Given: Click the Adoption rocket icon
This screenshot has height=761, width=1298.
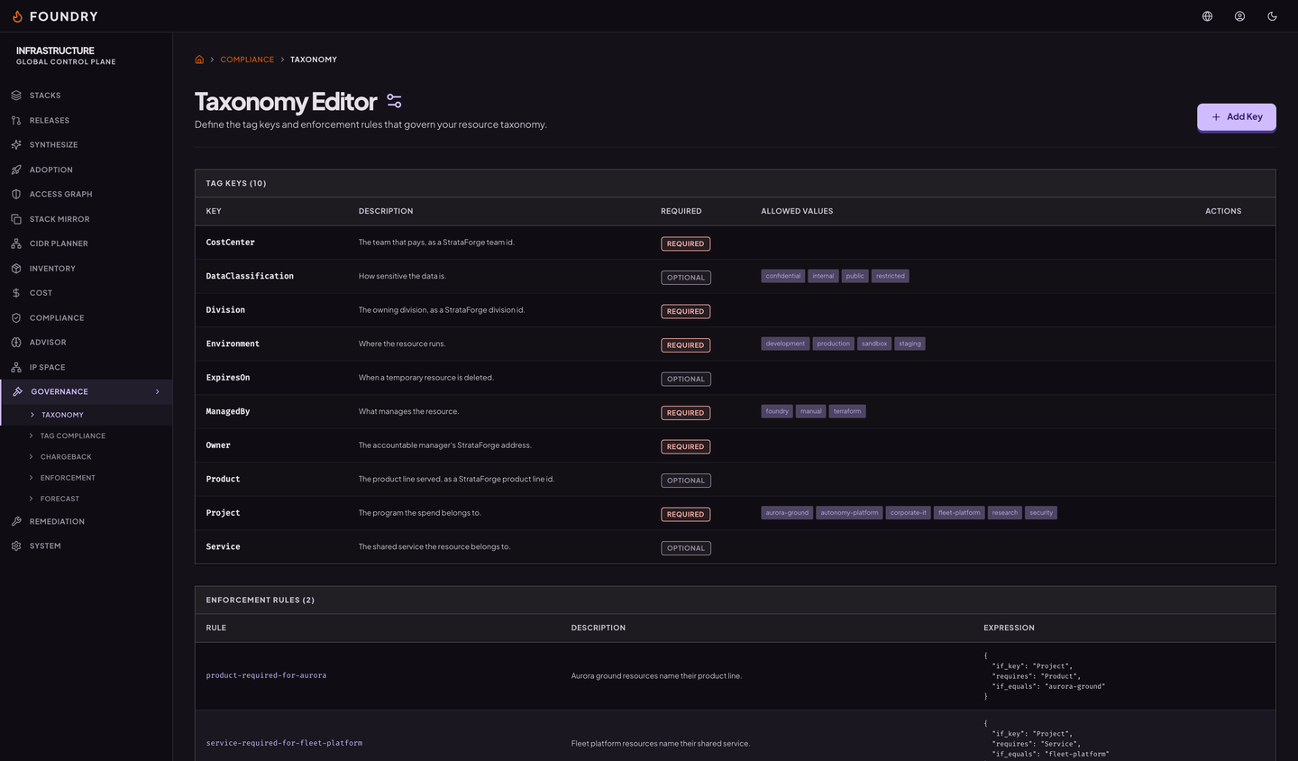Looking at the screenshot, I should 16,170.
